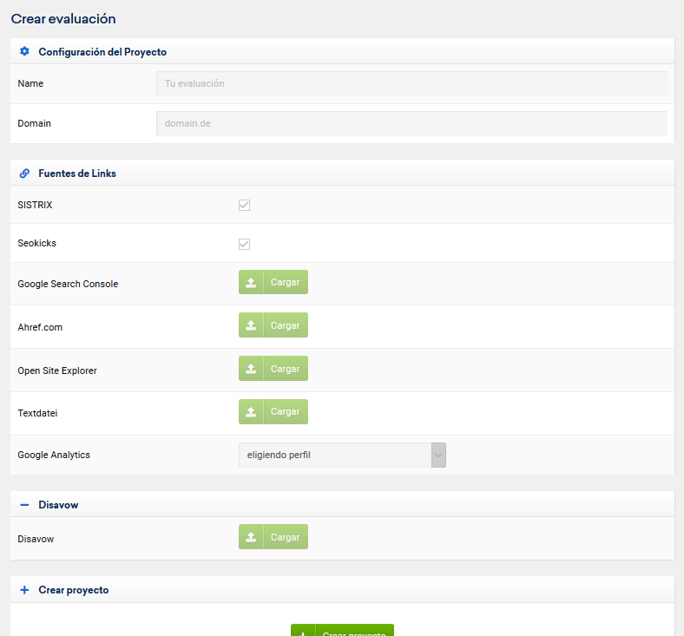Focus the Name input field
The width and height of the screenshot is (684, 636).
(411, 83)
